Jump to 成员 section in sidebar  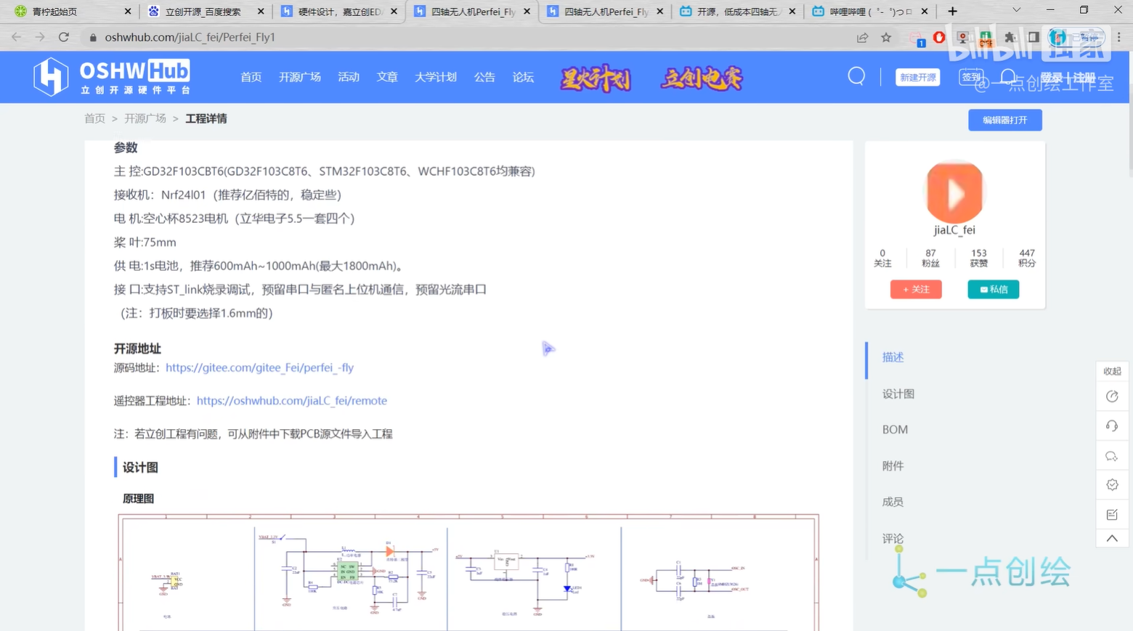pyautogui.click(x=893, y=502)
